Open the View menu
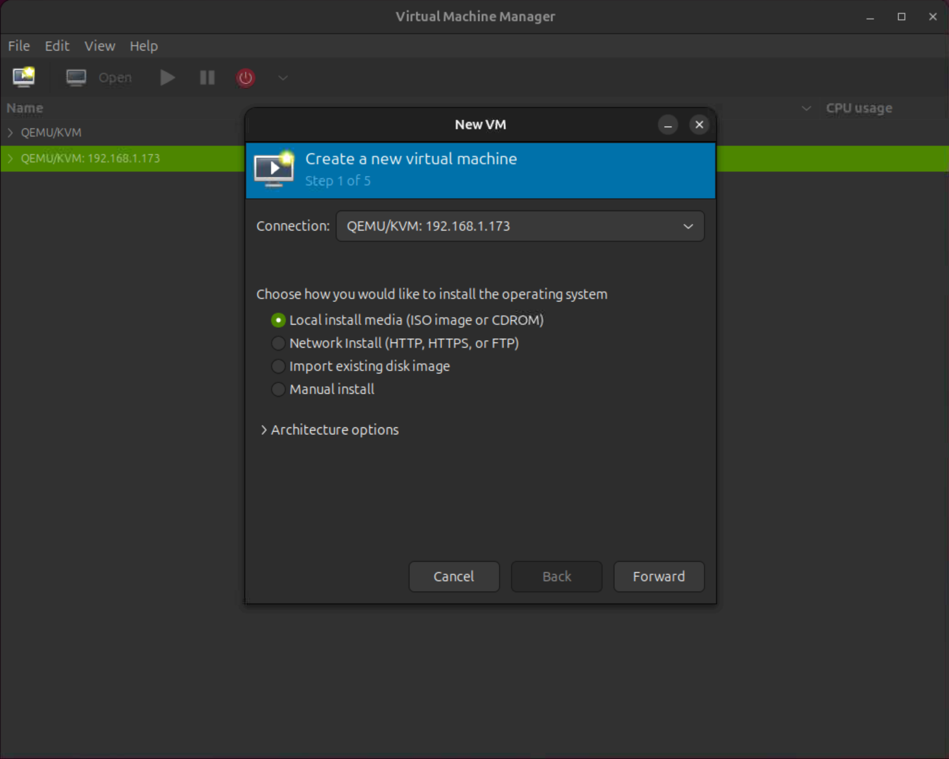 click(x=100, y=46)
